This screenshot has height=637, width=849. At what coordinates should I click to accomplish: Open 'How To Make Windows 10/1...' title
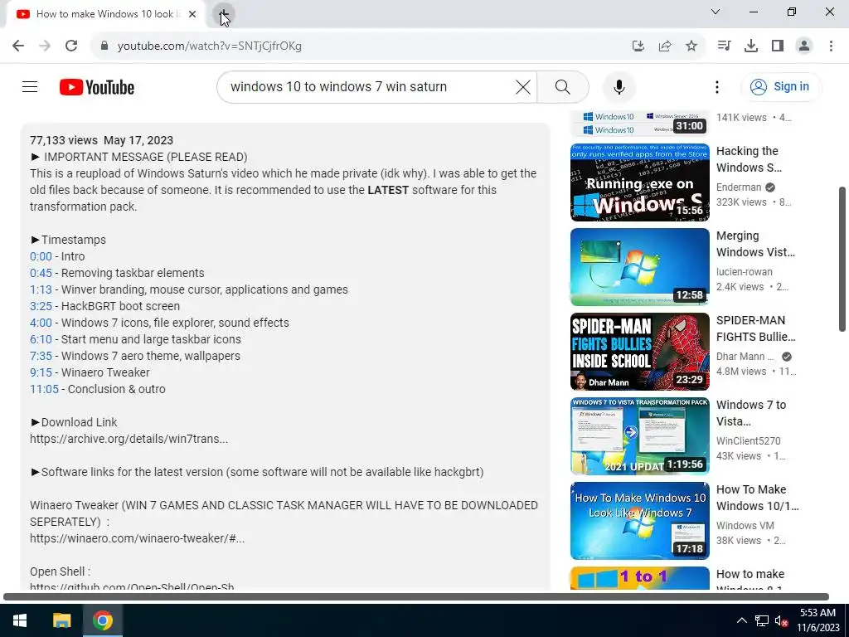[x=758, y=498]
